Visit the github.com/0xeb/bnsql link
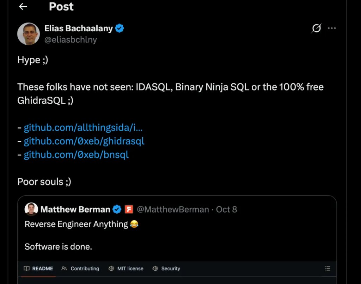 click(x=76, y=154)
